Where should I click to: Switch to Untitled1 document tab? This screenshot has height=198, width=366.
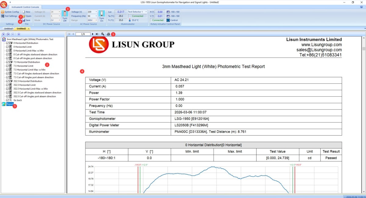(9, 29)
